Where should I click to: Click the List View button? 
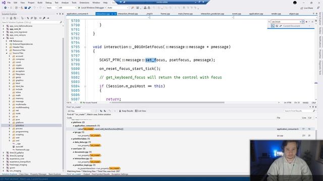(x=140, y=111)
